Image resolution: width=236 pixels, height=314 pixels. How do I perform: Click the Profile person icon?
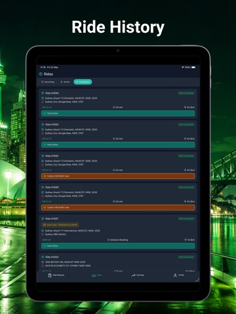pos(175,275)
